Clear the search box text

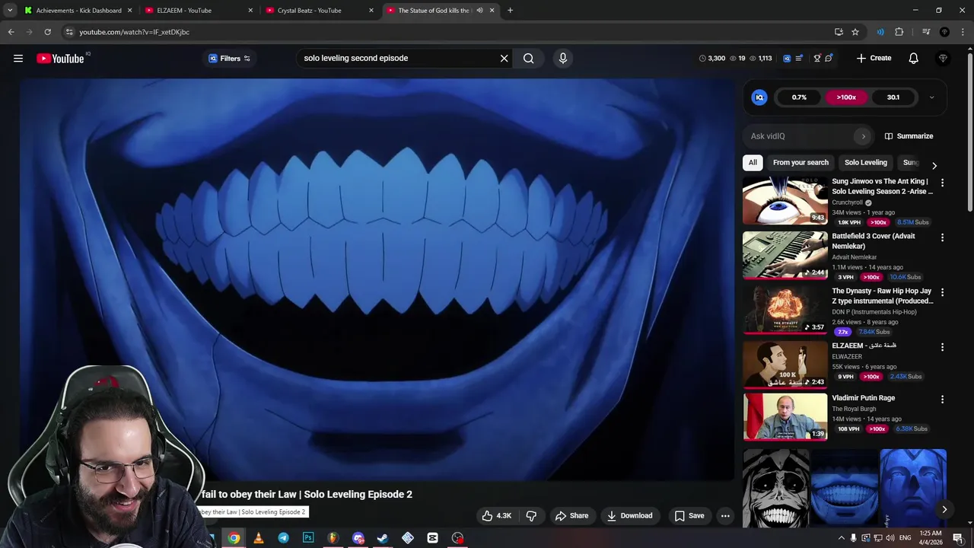(x=504, y=59)
